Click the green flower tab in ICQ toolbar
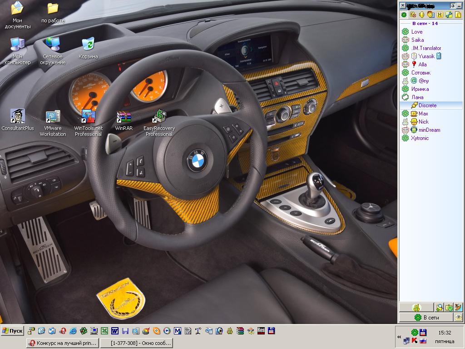This screenshot has height=349, width=465. (x=404, y=15)
